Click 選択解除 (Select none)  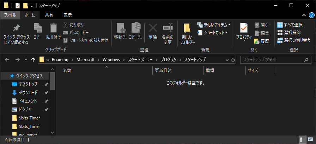coord(289,33)
